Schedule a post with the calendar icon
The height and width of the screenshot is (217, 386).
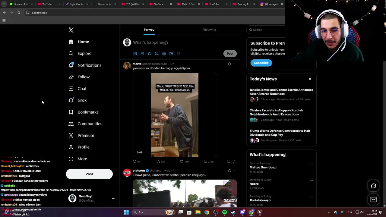[171, 54]
